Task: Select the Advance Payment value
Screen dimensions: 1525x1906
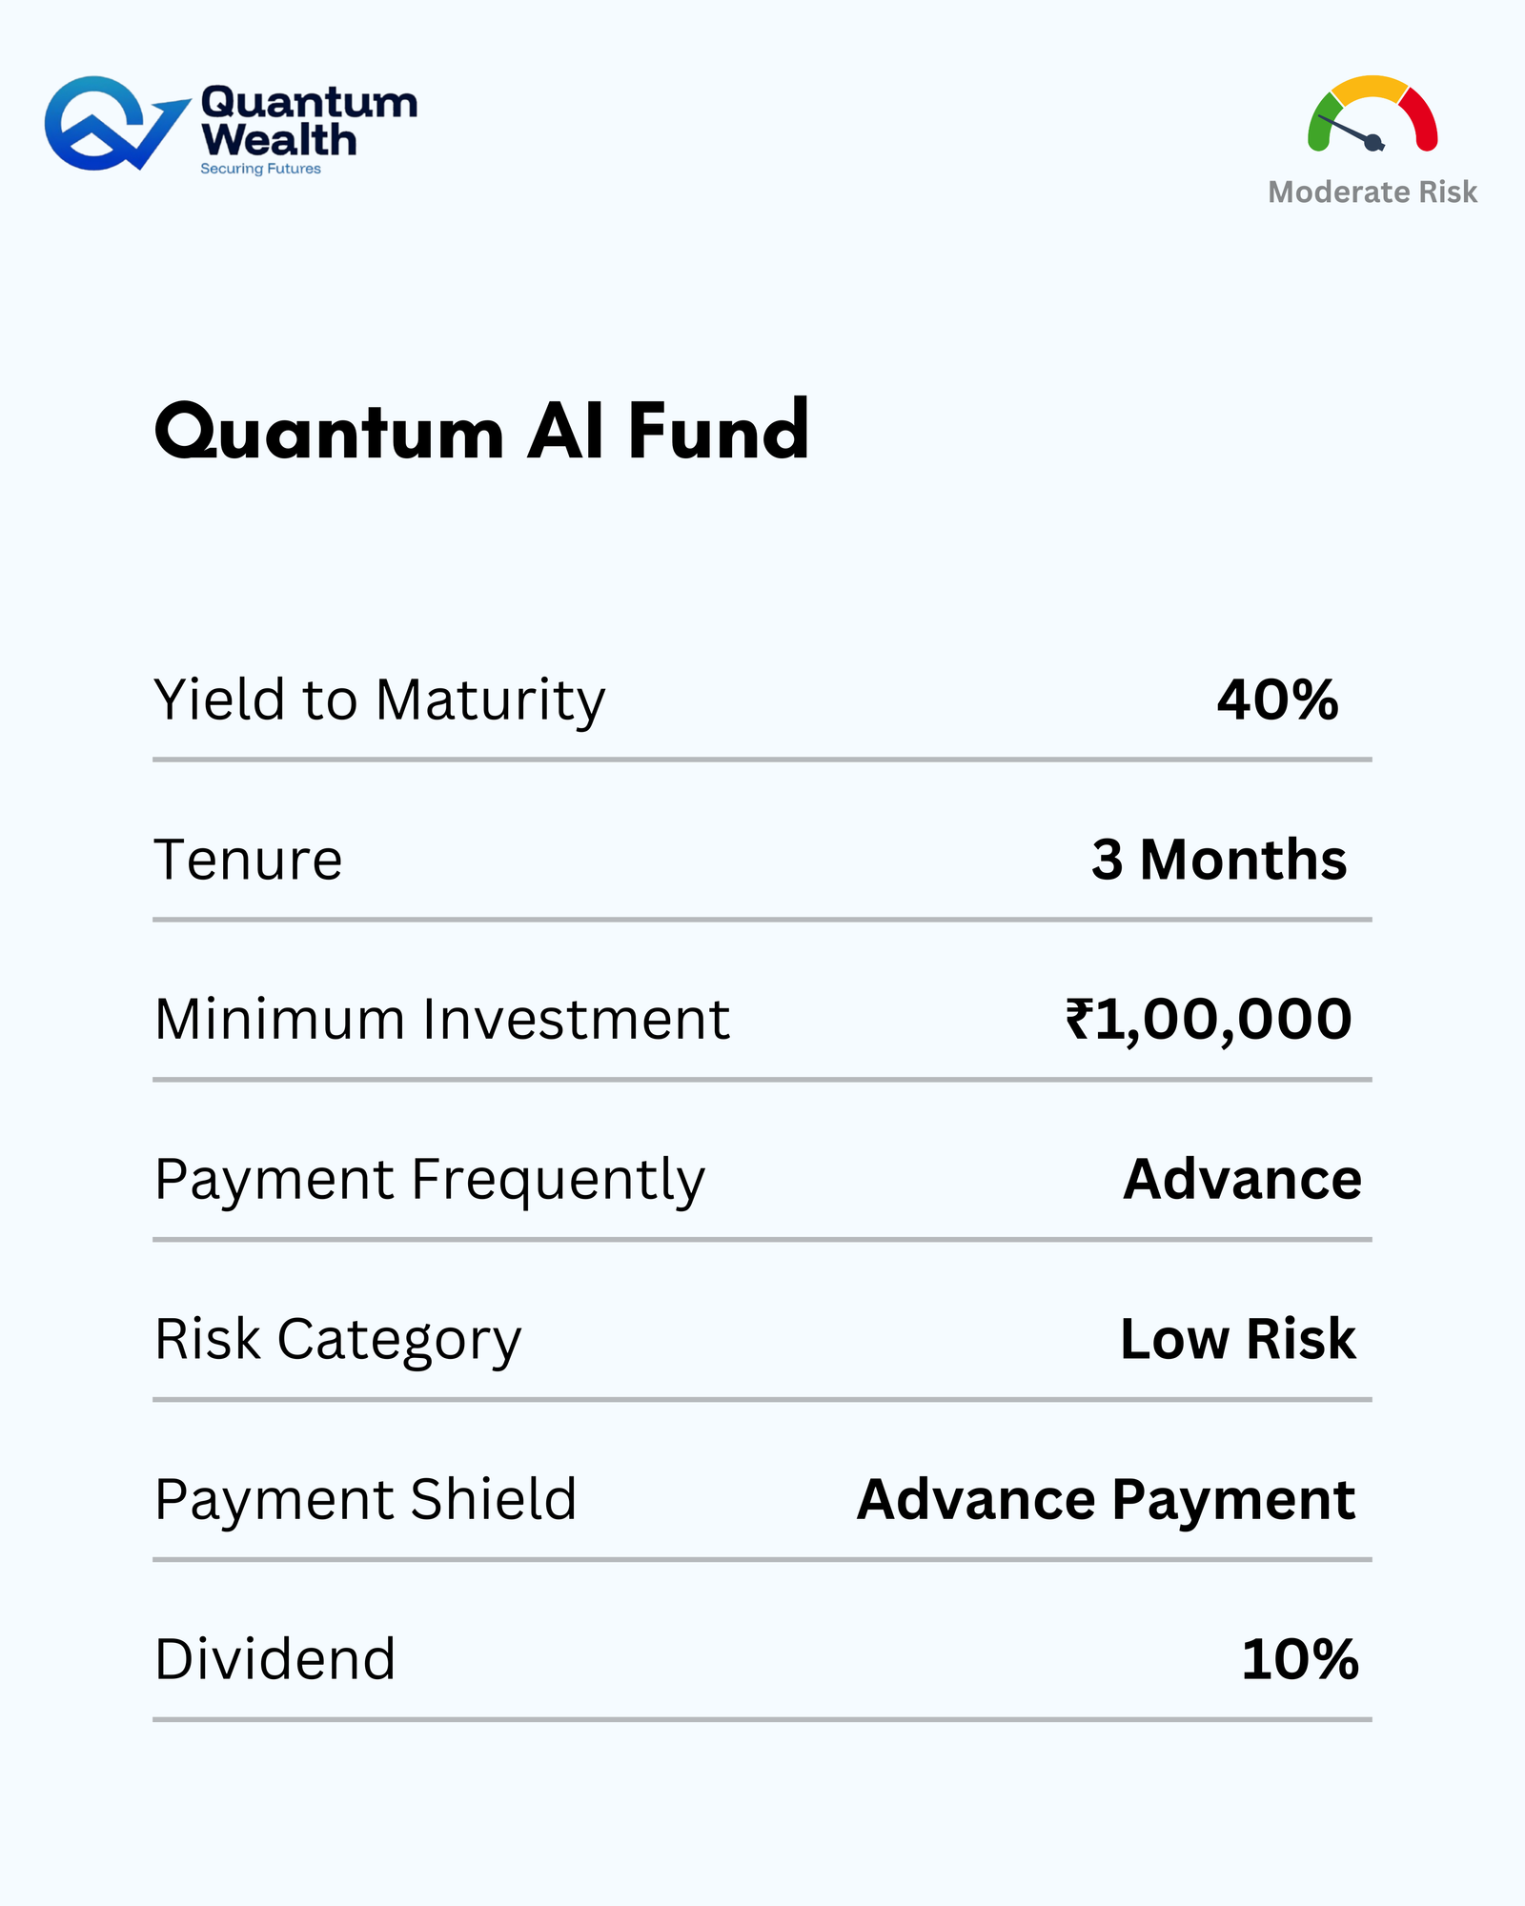Action: (1106, 1499)
